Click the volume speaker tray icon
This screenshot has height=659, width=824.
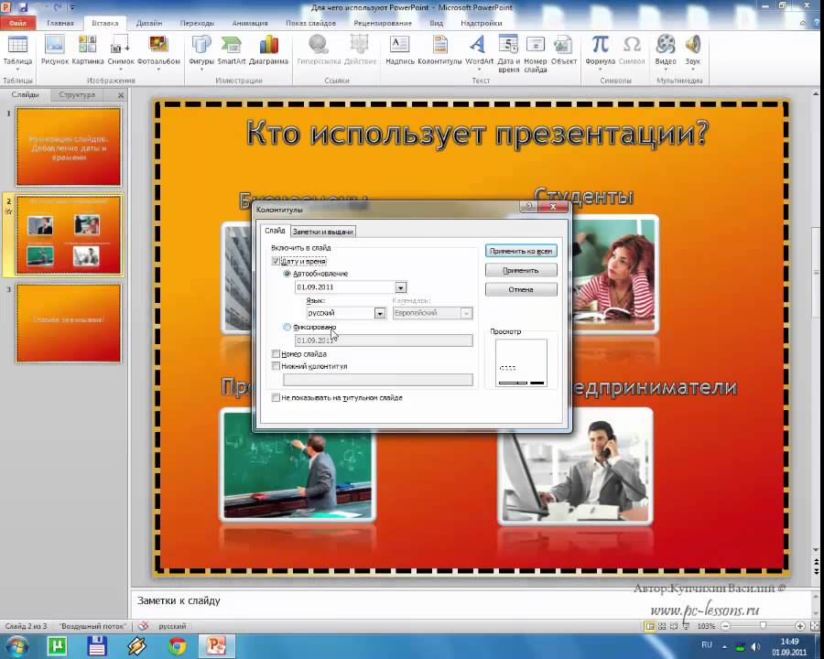coord(755,646)
